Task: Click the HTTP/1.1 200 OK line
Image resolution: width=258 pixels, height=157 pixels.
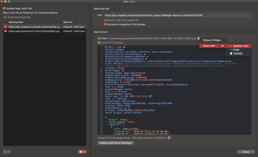Action: [115, 47]
